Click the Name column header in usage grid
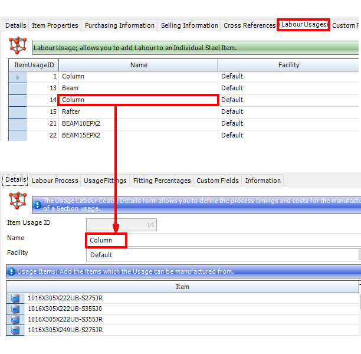The width and height of the screenshot is (361, 354). [139, 65]
